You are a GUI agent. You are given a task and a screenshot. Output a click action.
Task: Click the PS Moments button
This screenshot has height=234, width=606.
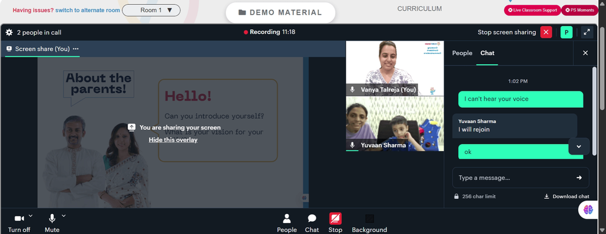(579, 10)
